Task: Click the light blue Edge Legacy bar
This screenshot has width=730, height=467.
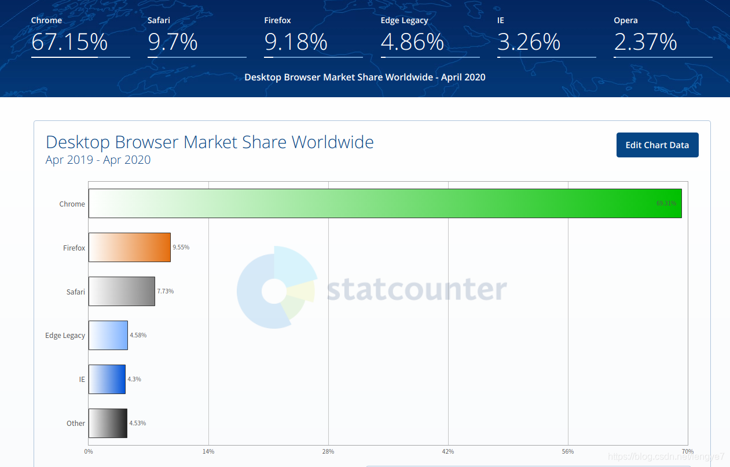Action: (x=108, y=335)
